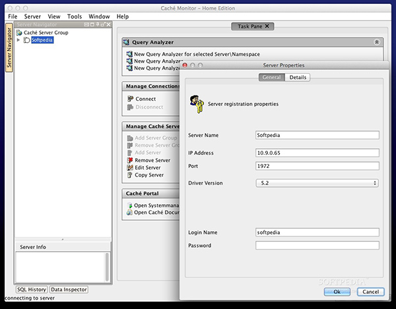Click the Server Name input field
Screen dimensions: 396x309
(317, 135)
